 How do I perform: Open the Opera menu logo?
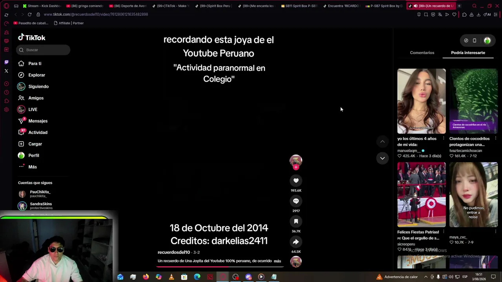(x=6, y=6)
